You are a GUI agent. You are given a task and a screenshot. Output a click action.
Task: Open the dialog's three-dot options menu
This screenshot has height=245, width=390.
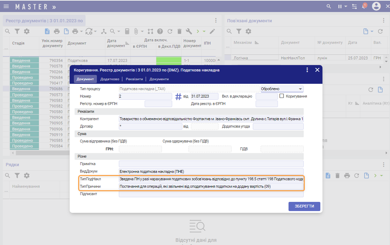click(307, 70)
